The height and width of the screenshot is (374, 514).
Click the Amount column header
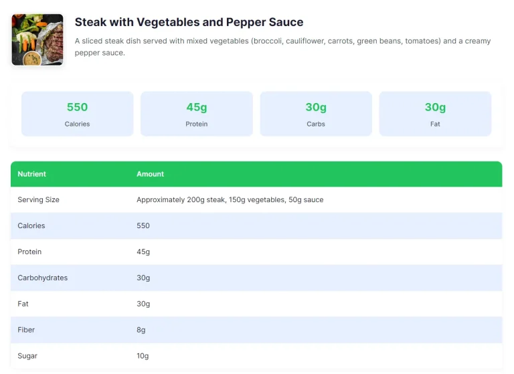[151, 174]
